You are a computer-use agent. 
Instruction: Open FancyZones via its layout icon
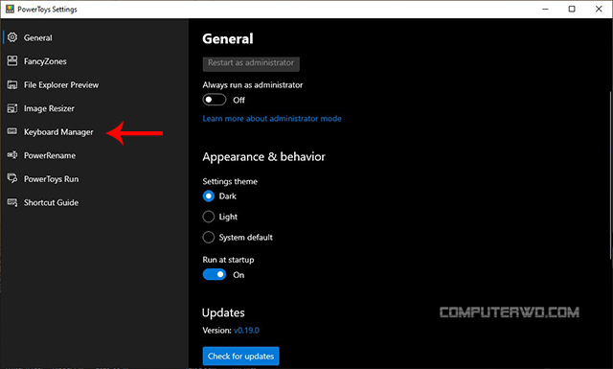(12, 60)
